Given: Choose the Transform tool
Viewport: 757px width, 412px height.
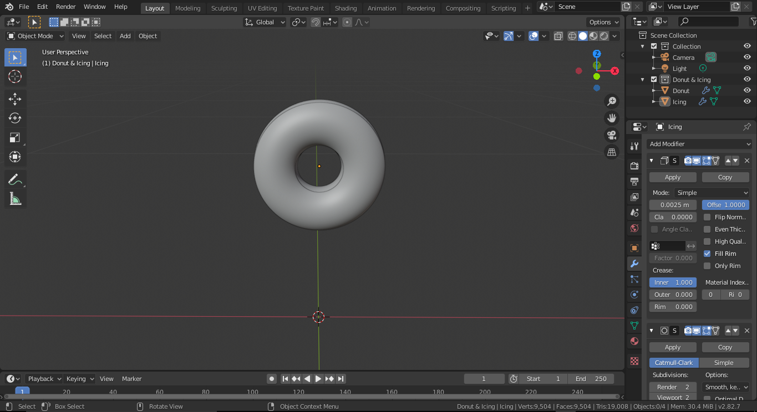Looking at the screenshot, I should (x=16, y=157).
